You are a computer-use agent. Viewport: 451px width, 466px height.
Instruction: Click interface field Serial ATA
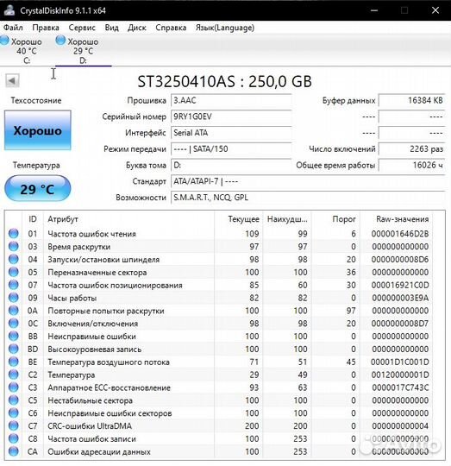[231, 133]
